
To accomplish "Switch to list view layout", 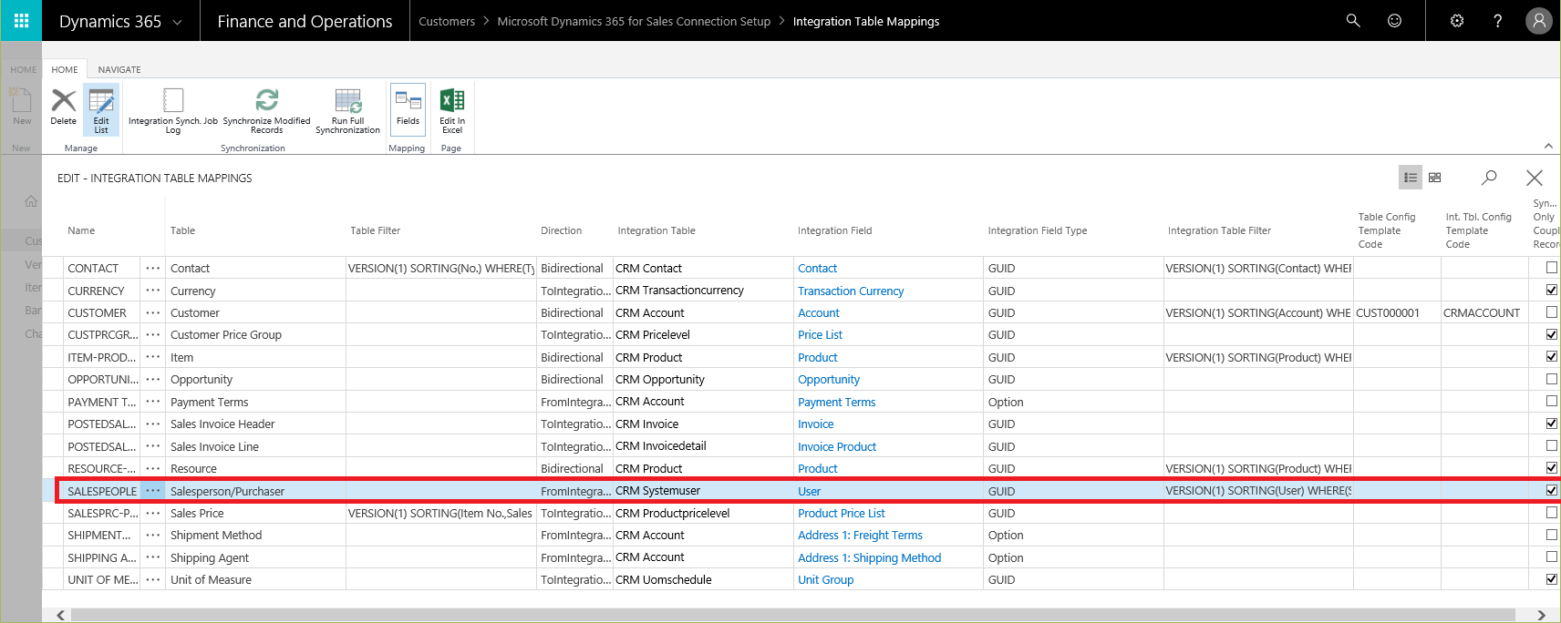I will pos(1411,178).
